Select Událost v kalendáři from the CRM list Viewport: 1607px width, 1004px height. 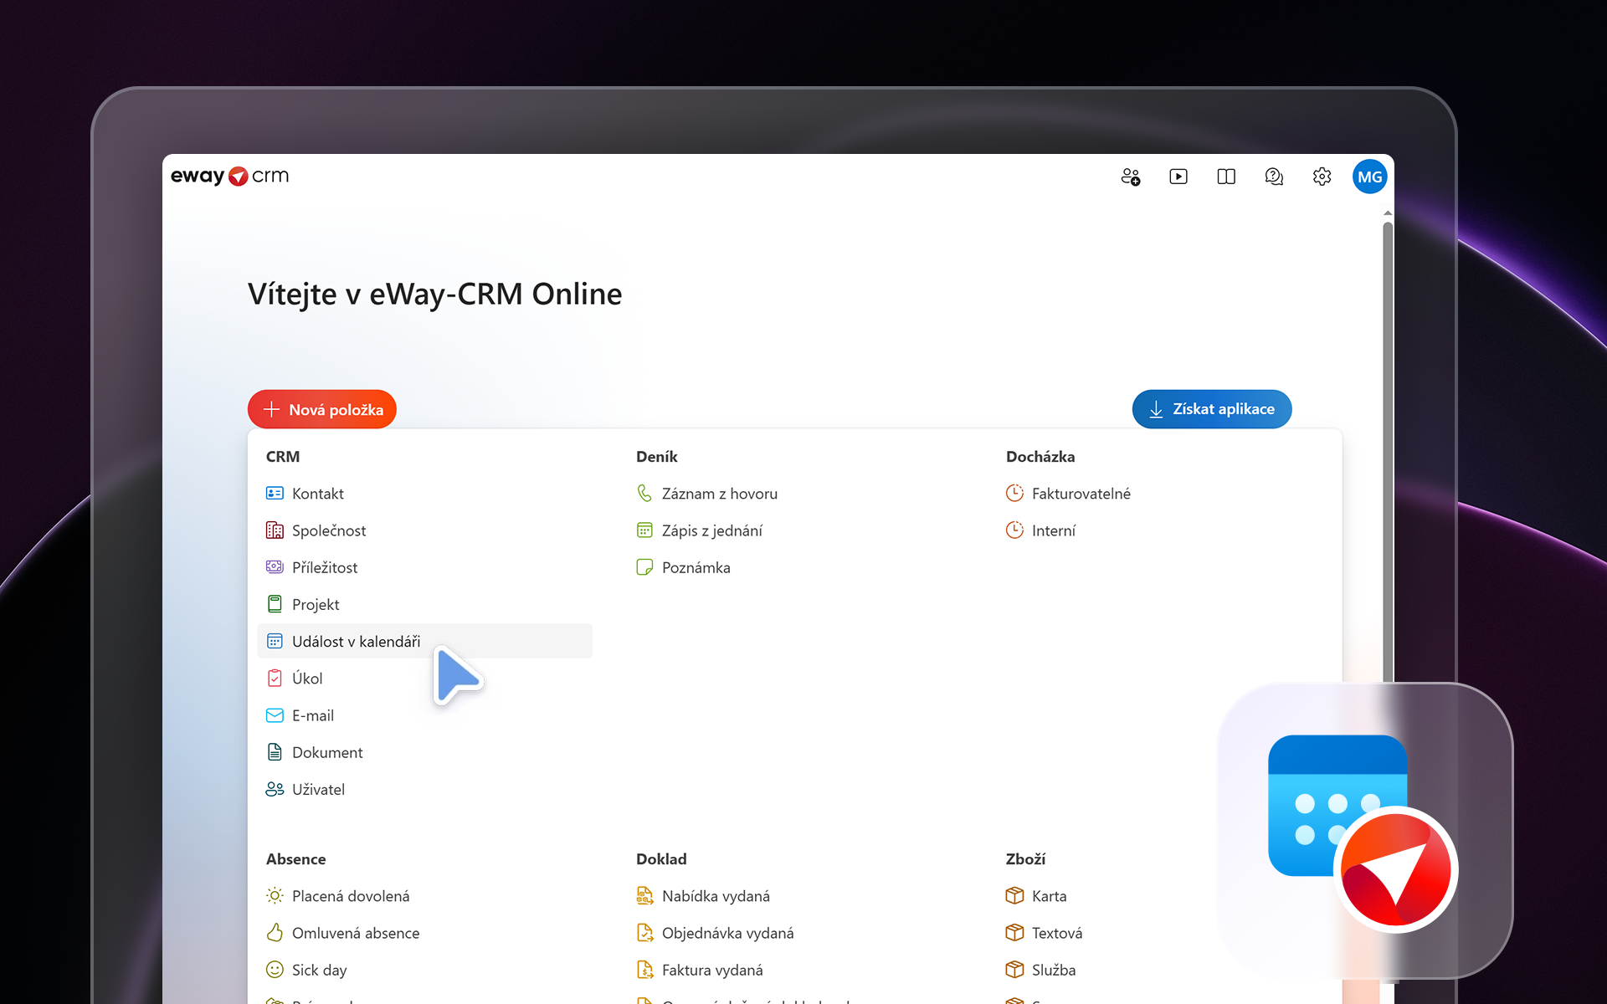[x=357, y=641]
